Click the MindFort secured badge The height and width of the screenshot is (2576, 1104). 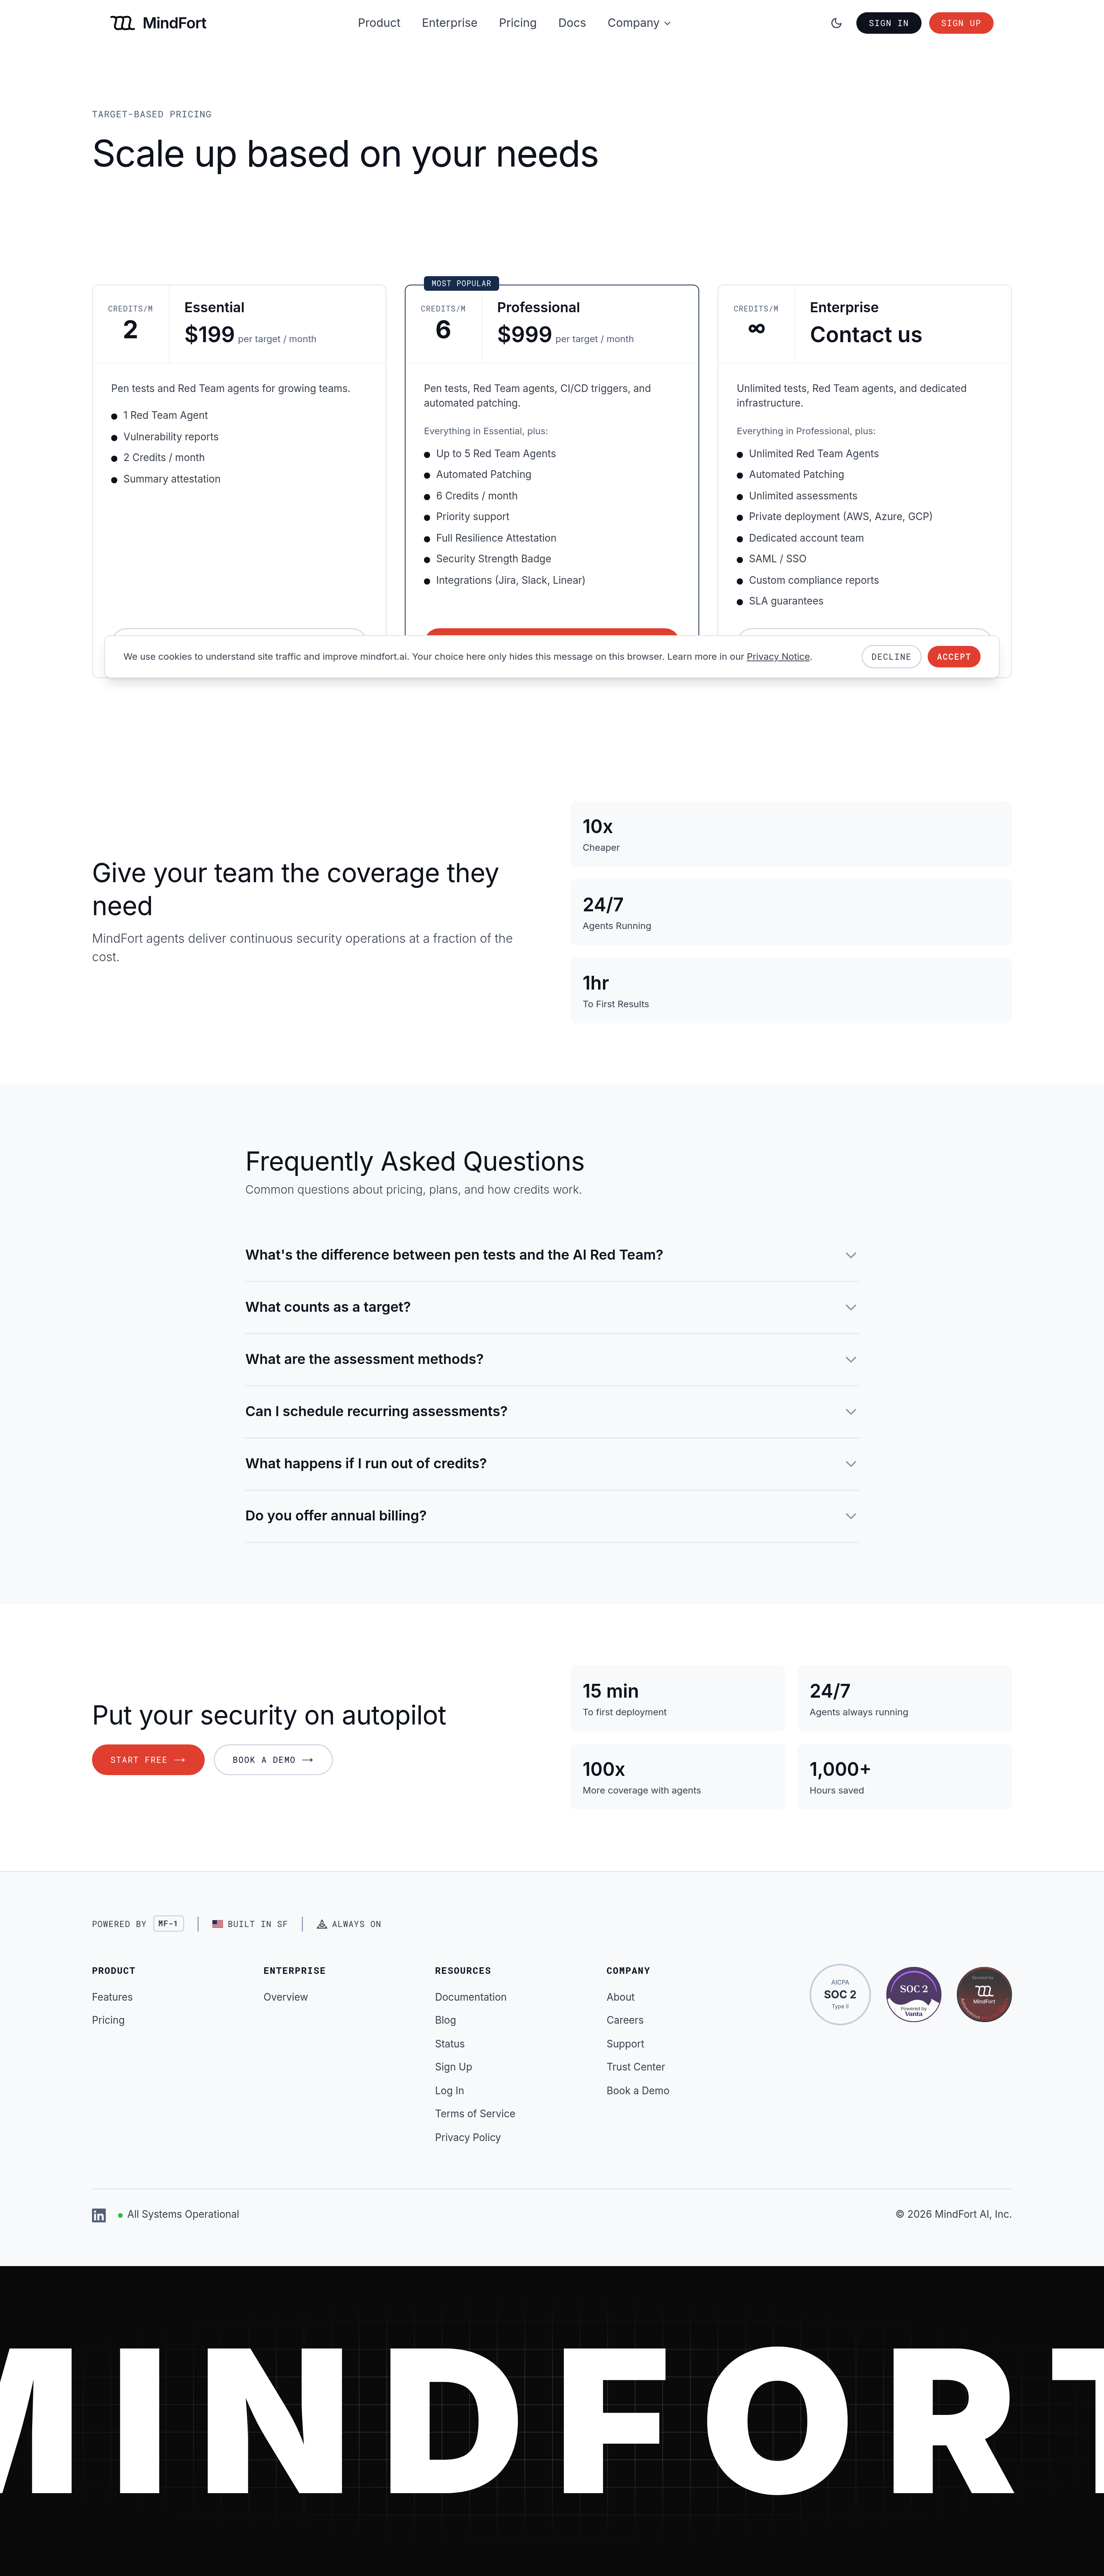pos(983,1994)
